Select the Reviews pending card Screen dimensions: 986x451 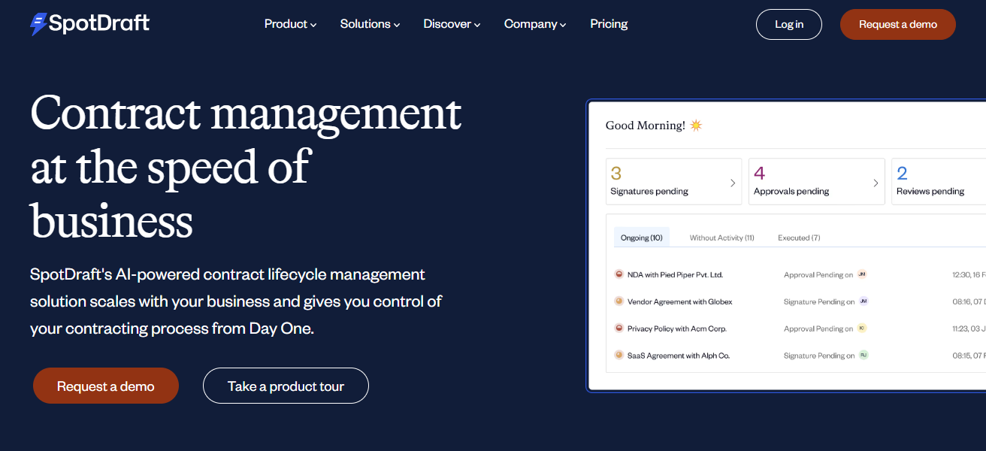939,181
